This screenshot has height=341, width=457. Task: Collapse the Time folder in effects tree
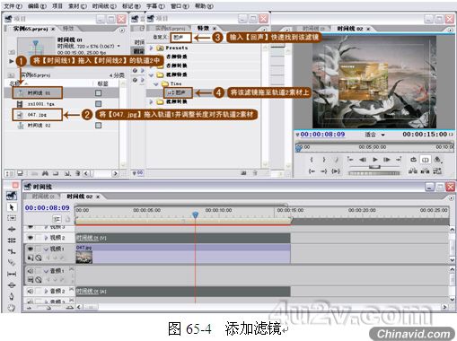click(156, 83)
